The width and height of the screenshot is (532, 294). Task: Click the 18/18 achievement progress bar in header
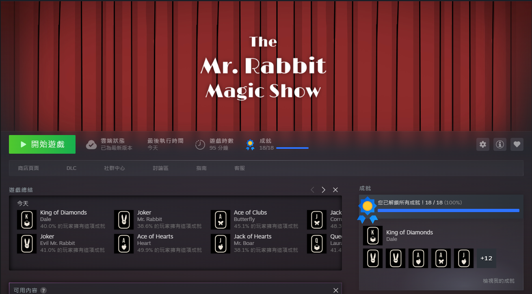coord(292,148)
